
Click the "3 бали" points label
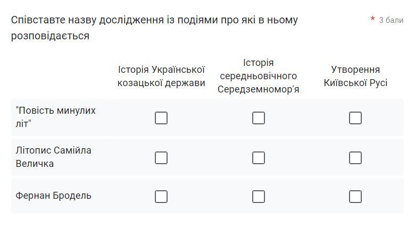(x=391, y=20)
